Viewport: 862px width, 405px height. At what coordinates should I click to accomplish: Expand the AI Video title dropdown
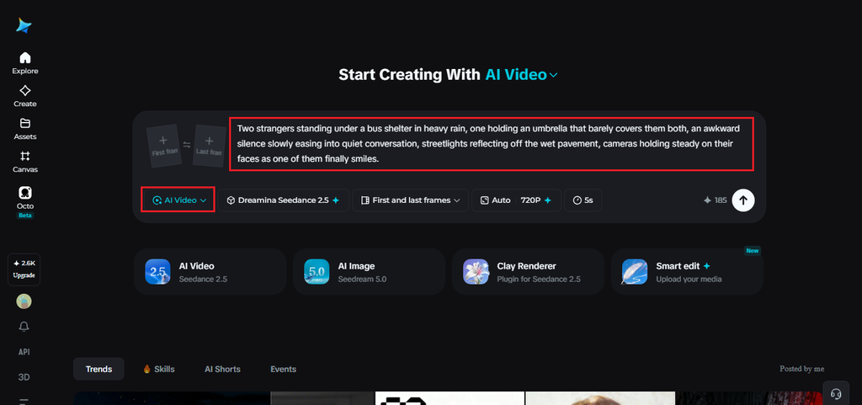click(x=522, y=75)
